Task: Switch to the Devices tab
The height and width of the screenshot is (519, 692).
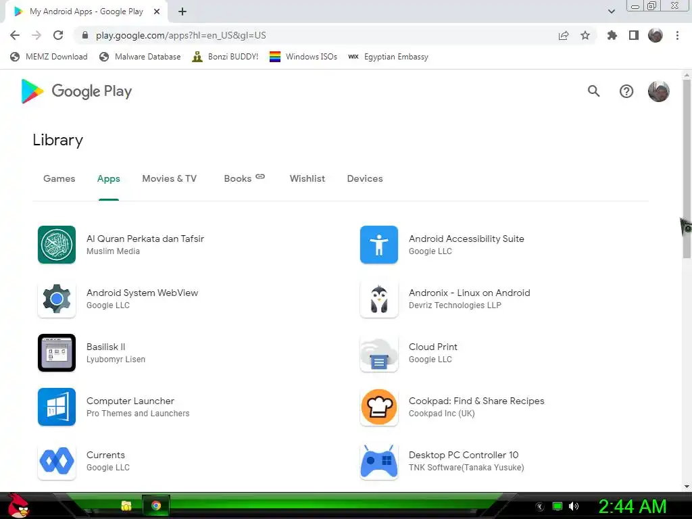Action: [365, 178]
